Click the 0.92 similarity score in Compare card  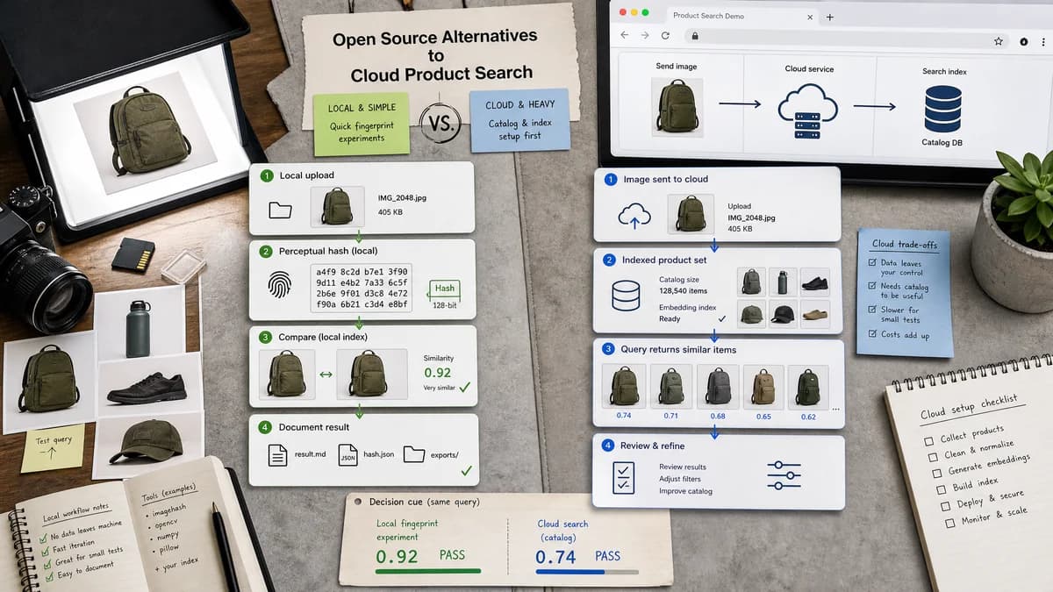(x=437, y=373)
